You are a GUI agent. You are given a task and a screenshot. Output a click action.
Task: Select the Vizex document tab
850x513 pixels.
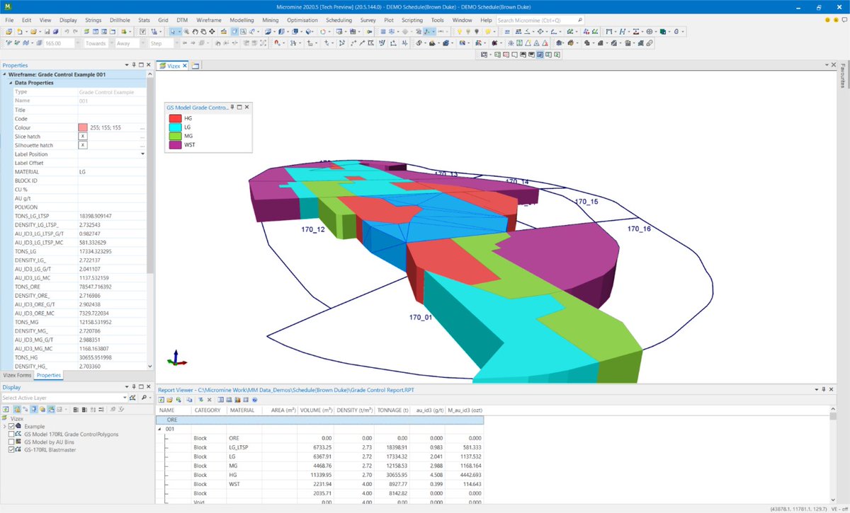pos(174,66)
